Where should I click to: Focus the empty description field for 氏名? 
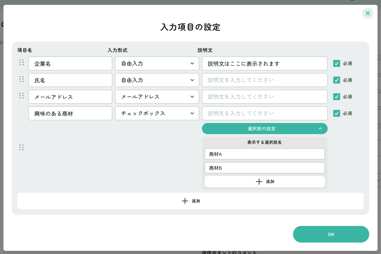click(x=265, y=80)
